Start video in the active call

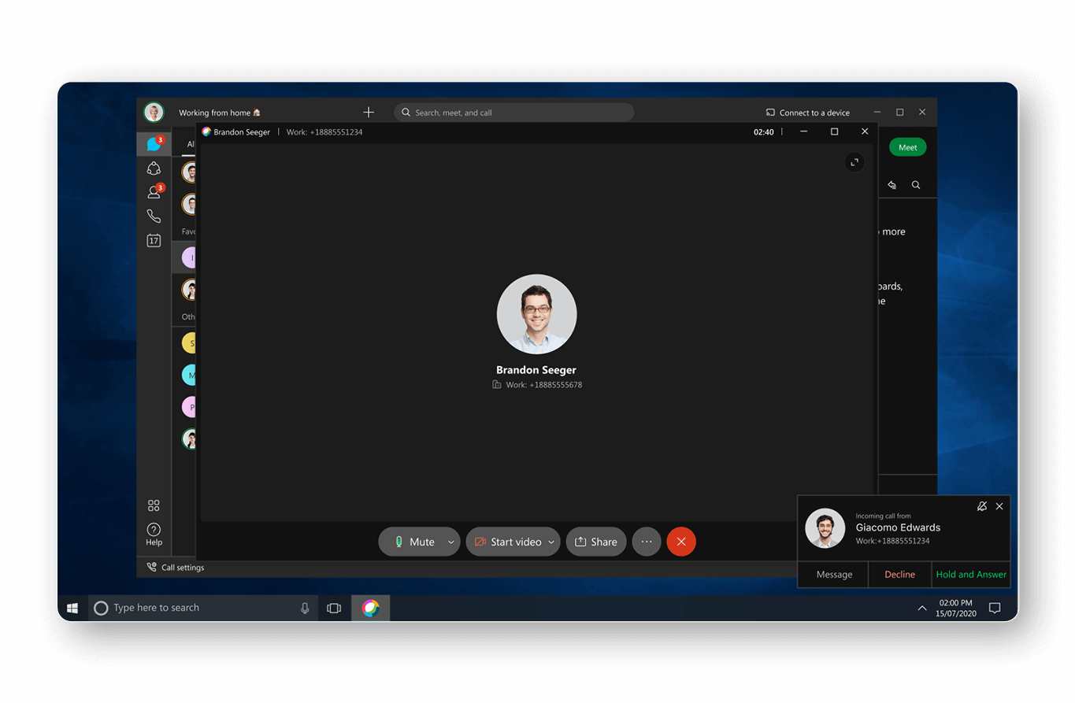tap(508, 542)
